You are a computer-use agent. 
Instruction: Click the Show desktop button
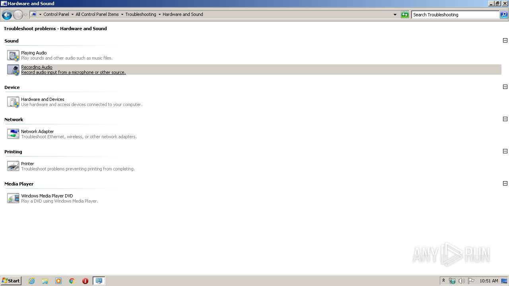[x=504, y=281]
